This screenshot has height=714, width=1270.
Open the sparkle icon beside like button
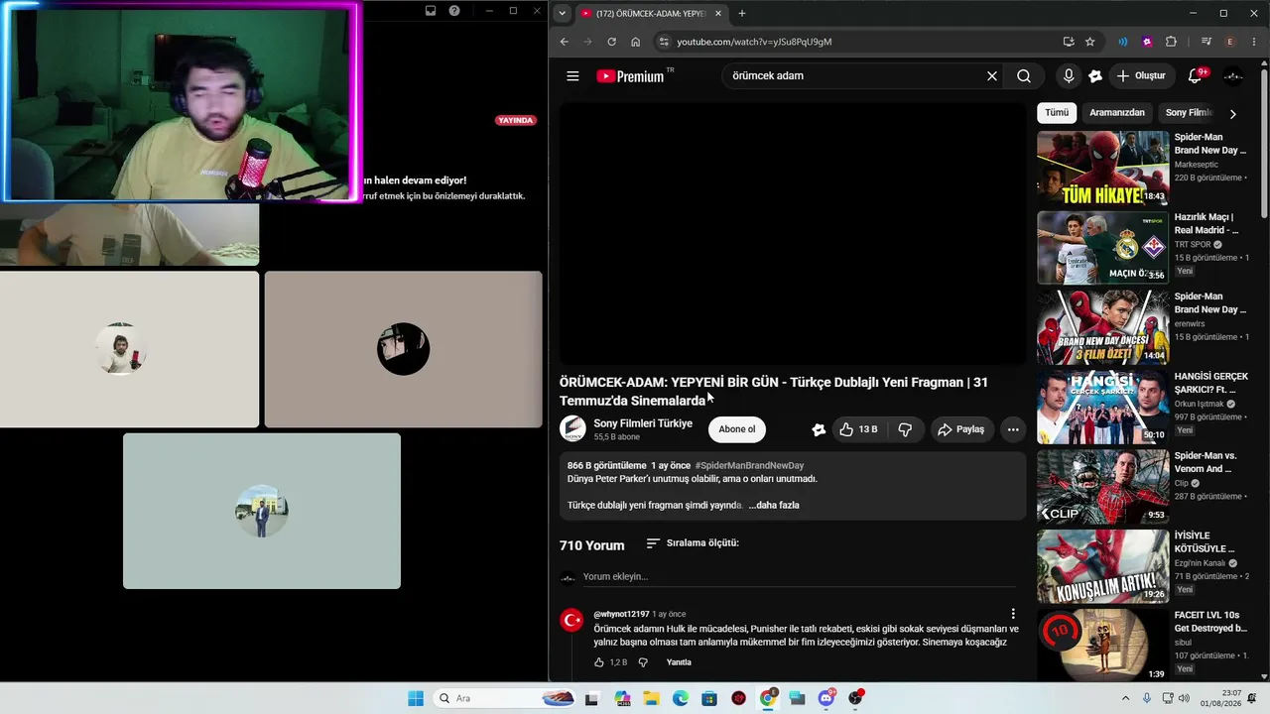click(x=819, y=429)
